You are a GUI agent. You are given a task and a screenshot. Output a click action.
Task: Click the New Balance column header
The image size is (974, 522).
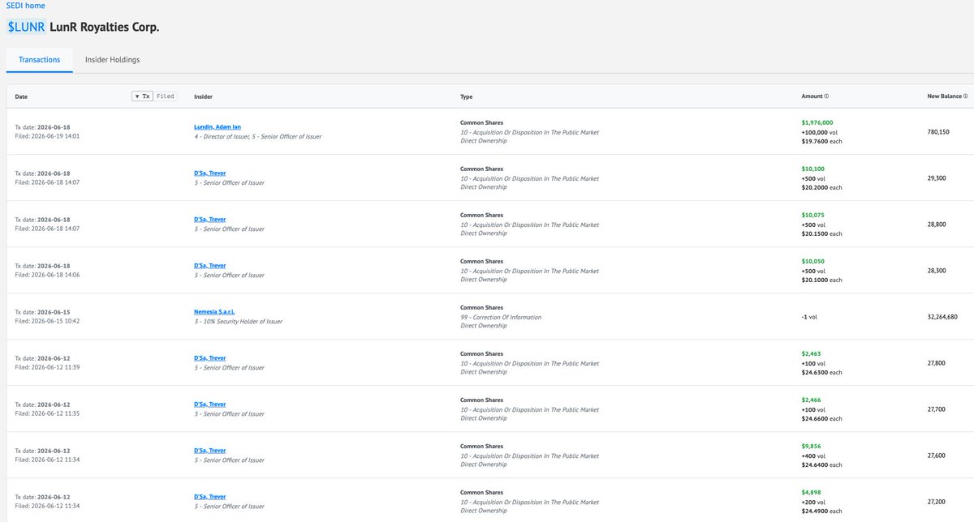[x=944, y=96]
